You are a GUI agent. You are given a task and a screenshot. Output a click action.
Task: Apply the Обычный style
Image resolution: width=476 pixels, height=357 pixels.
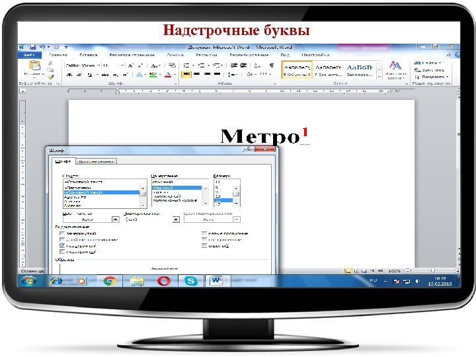pos(297,70)
